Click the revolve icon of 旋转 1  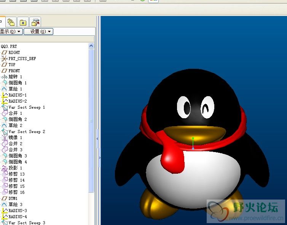(4, 77)
